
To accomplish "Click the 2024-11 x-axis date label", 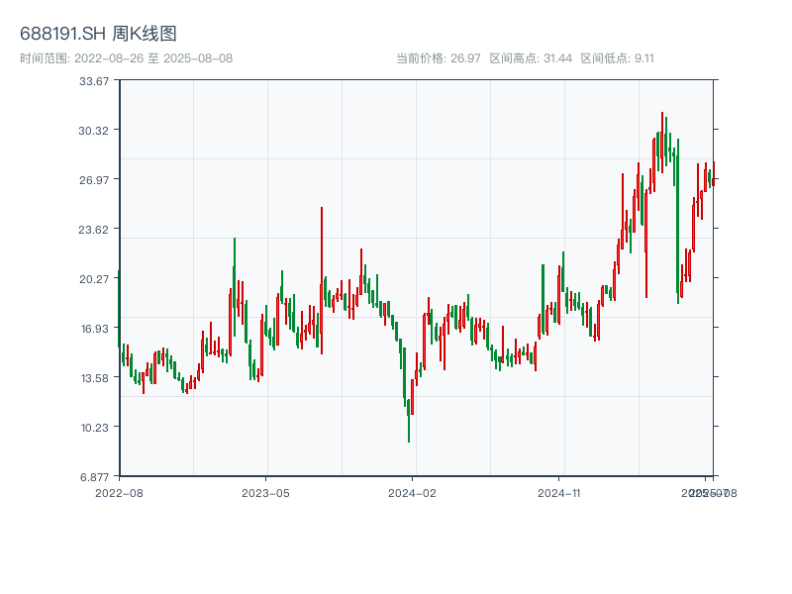I will coord(560,492).
